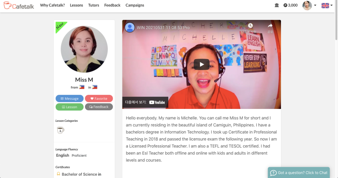Open the Why Cafetalk? menu

(52, 5)
